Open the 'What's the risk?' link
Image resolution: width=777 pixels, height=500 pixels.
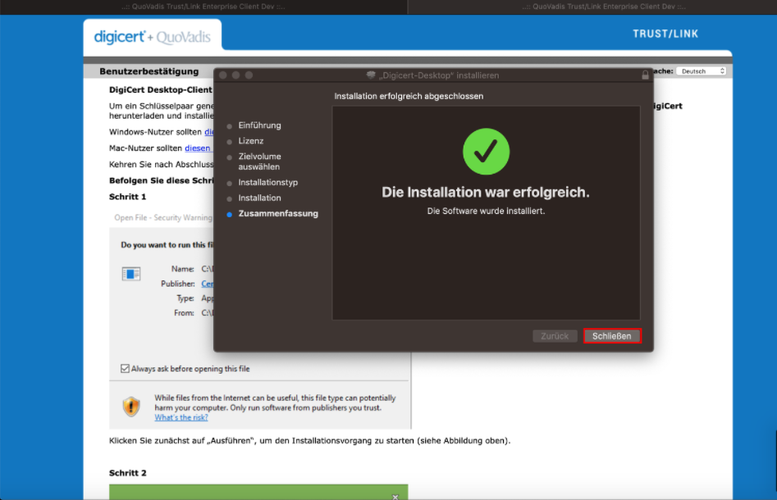click(x=181, y=417)
